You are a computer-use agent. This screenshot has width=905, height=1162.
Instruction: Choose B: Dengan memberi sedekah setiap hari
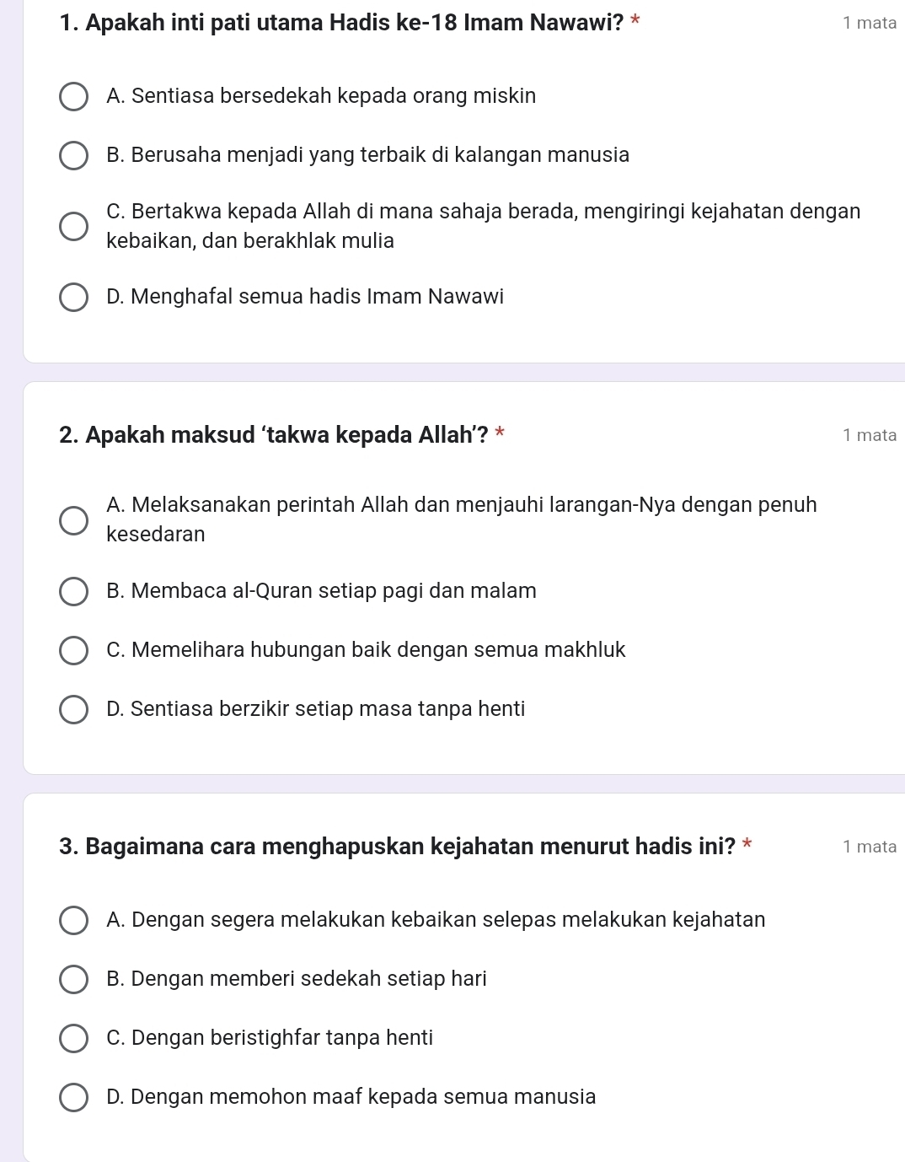point(74,980)
